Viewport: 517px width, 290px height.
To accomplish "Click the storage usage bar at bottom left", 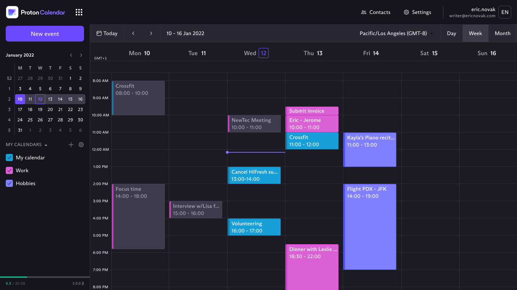I will (45, 277).
